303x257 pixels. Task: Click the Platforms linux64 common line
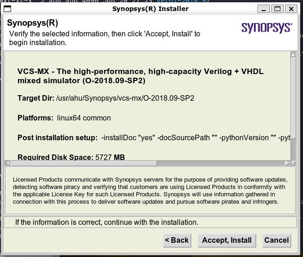64,118
